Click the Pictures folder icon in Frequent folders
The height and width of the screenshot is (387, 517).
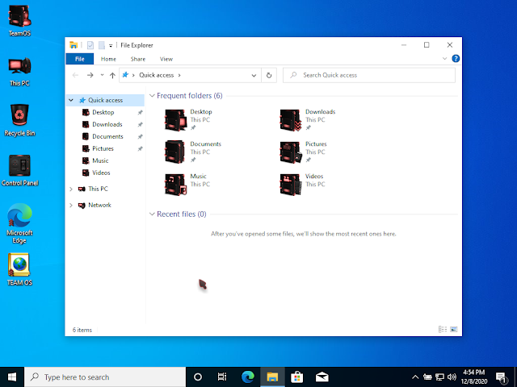tap(291, 152)
